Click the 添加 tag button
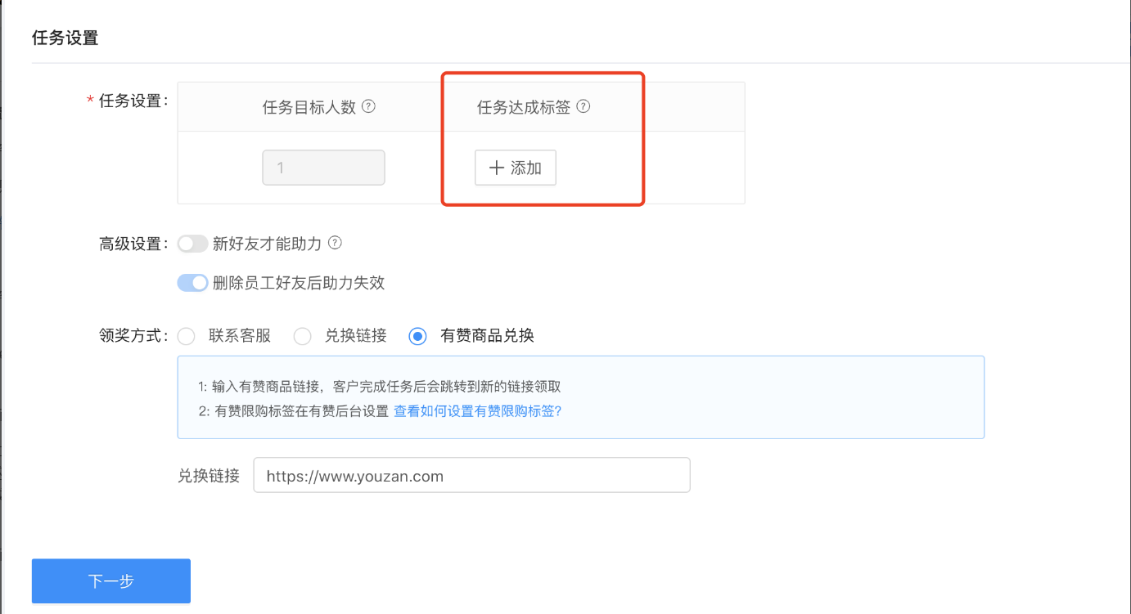 click(x=516, y=168)
